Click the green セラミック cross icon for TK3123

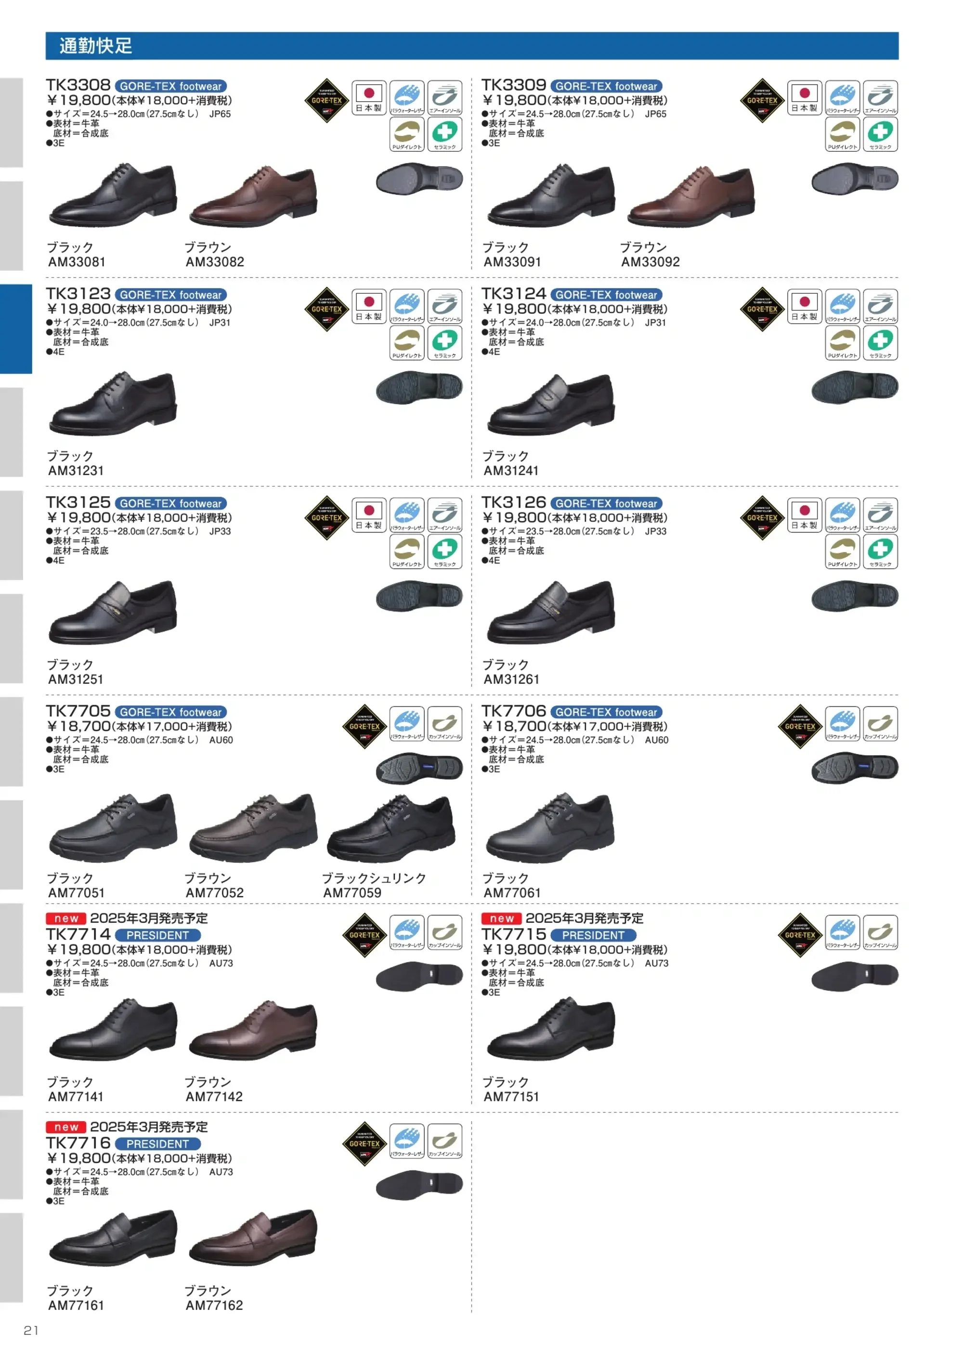click(445, 343)
